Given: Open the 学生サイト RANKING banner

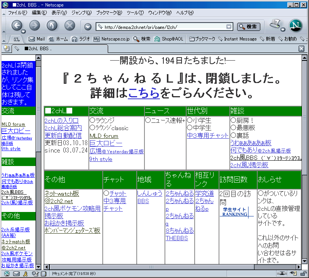Looking at the screenshot, I should pos(236,212).
